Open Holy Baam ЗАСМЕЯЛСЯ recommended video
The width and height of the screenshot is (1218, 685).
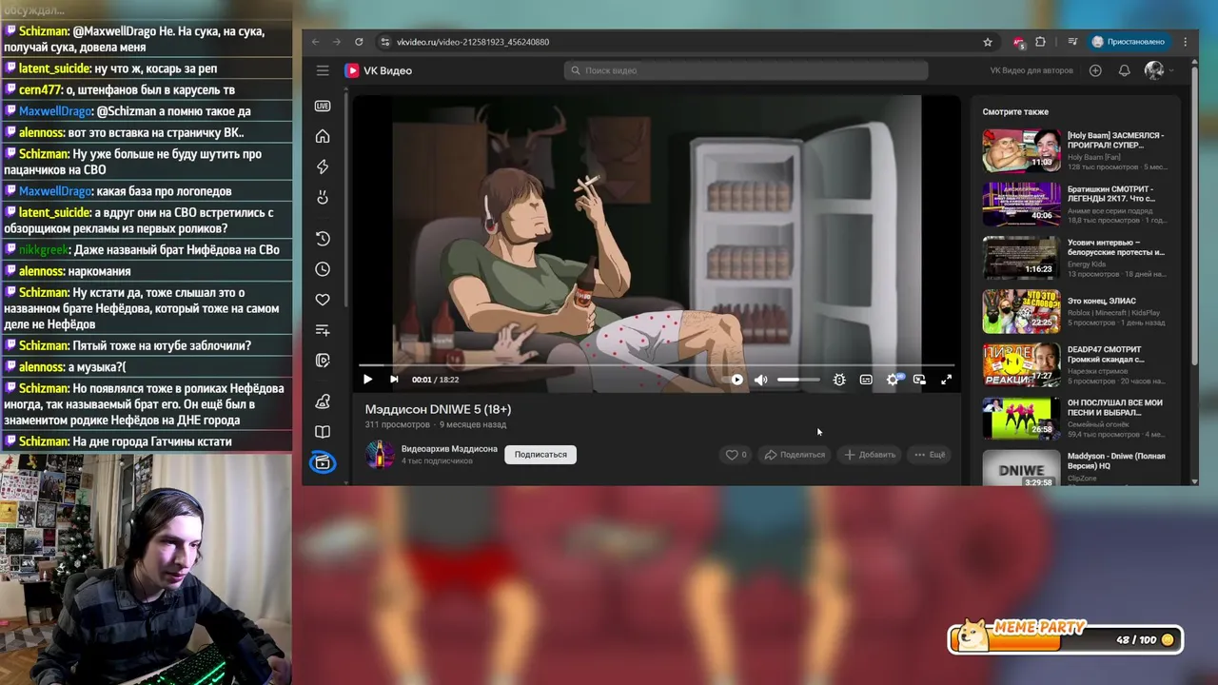point(1075,150)
